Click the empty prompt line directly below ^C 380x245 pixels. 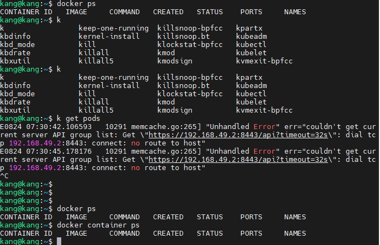point(26,184)
